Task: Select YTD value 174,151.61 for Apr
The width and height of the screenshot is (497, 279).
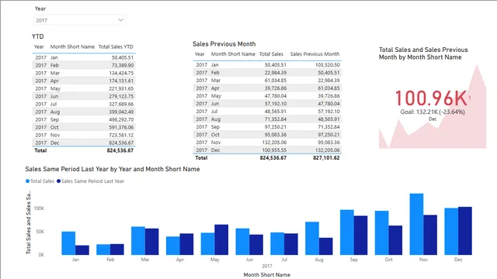Action: click(121, 81)
